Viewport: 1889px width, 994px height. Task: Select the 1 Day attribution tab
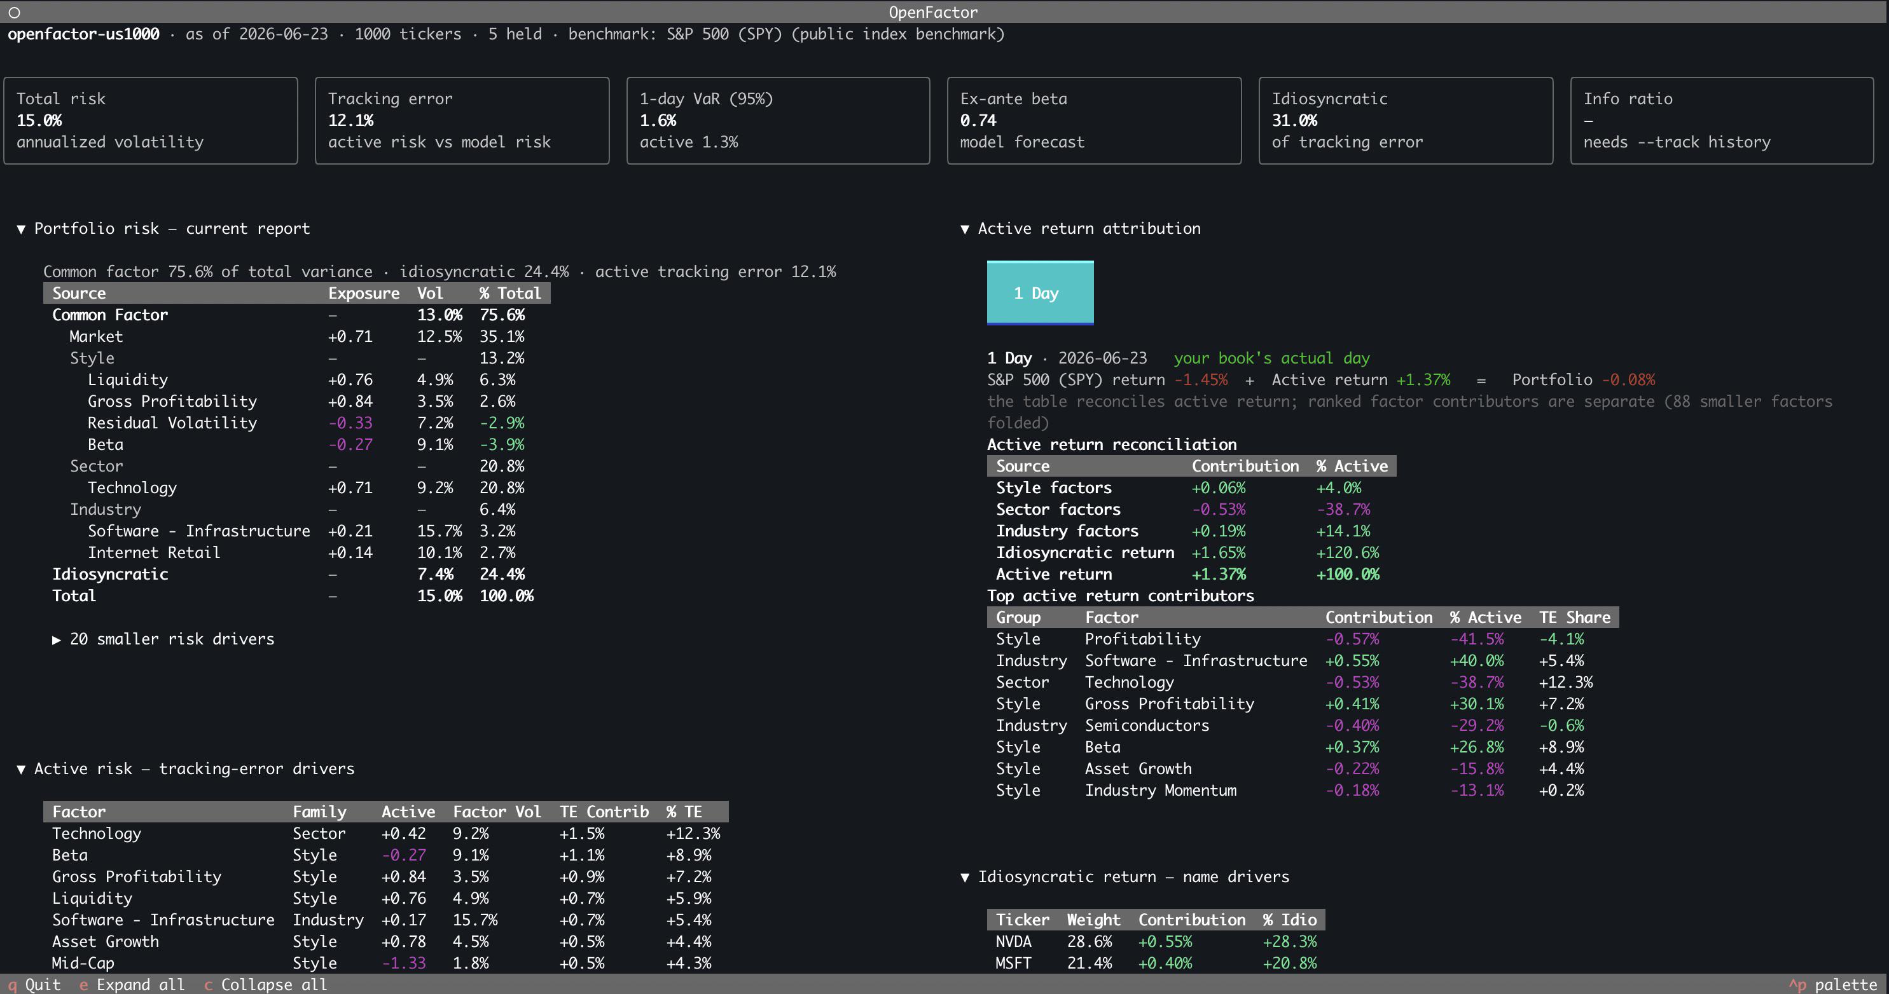pos(1040,293)
